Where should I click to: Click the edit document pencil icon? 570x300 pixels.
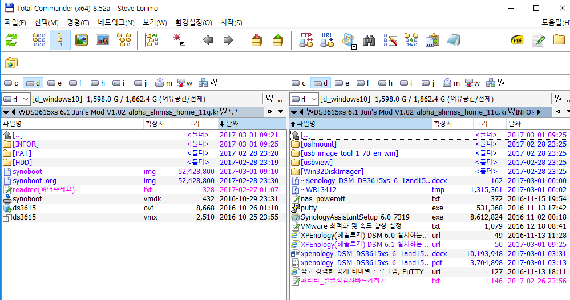538,40
